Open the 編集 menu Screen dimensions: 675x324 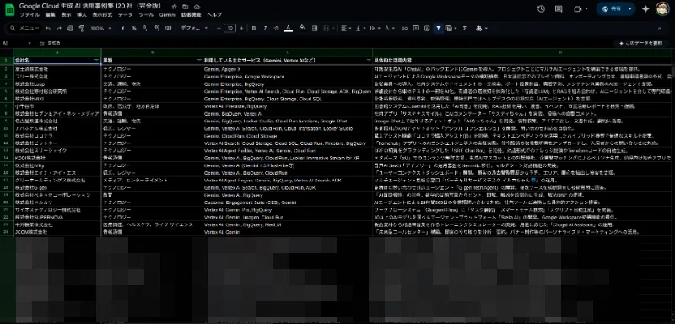(x=51, y=14)
